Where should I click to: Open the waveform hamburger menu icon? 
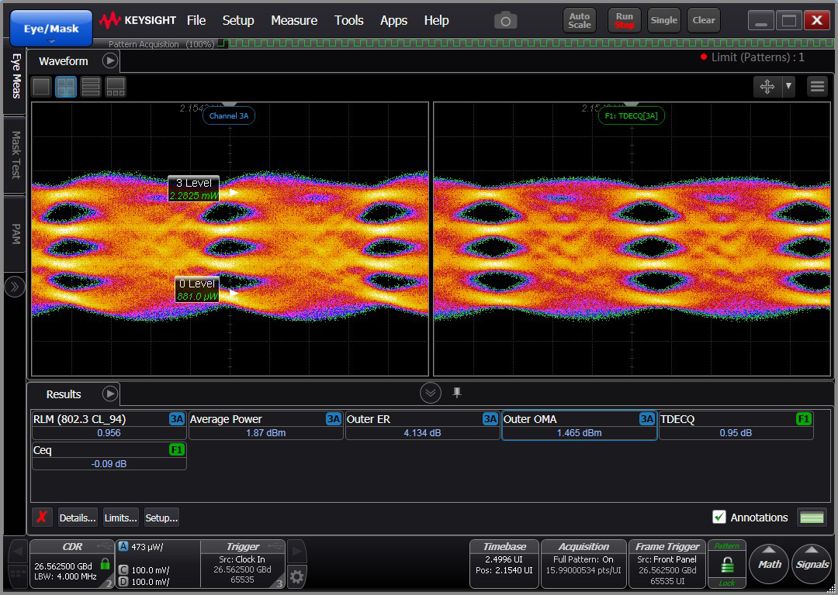point(817,87)
